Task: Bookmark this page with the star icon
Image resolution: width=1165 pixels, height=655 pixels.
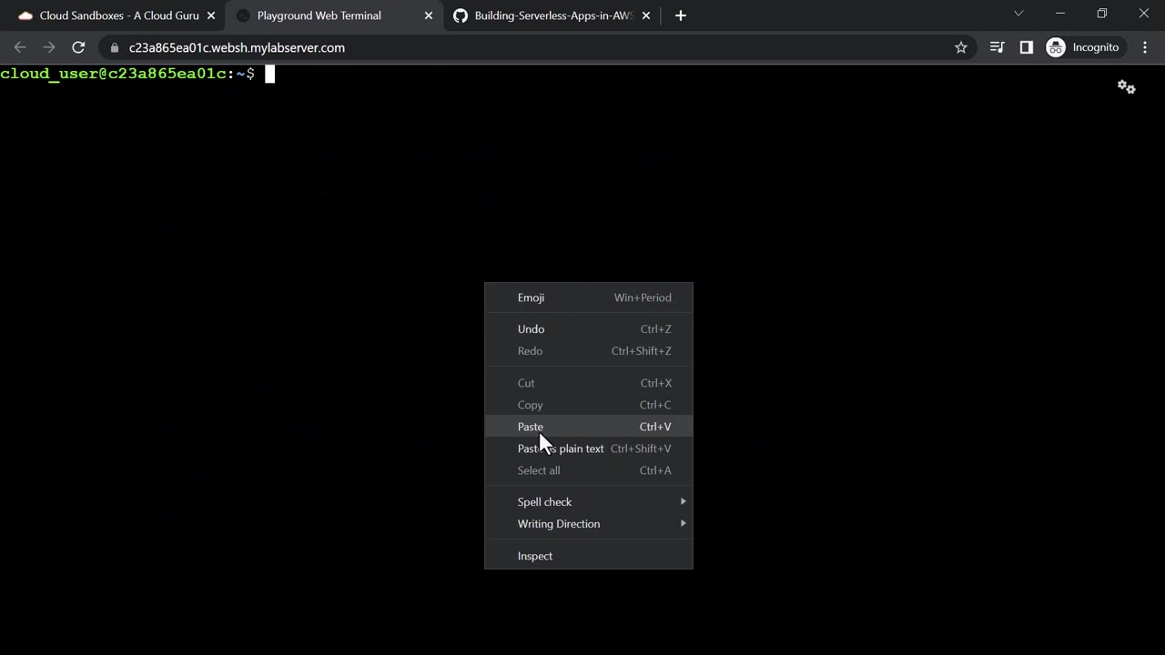Action: click(x=961, y=47)
